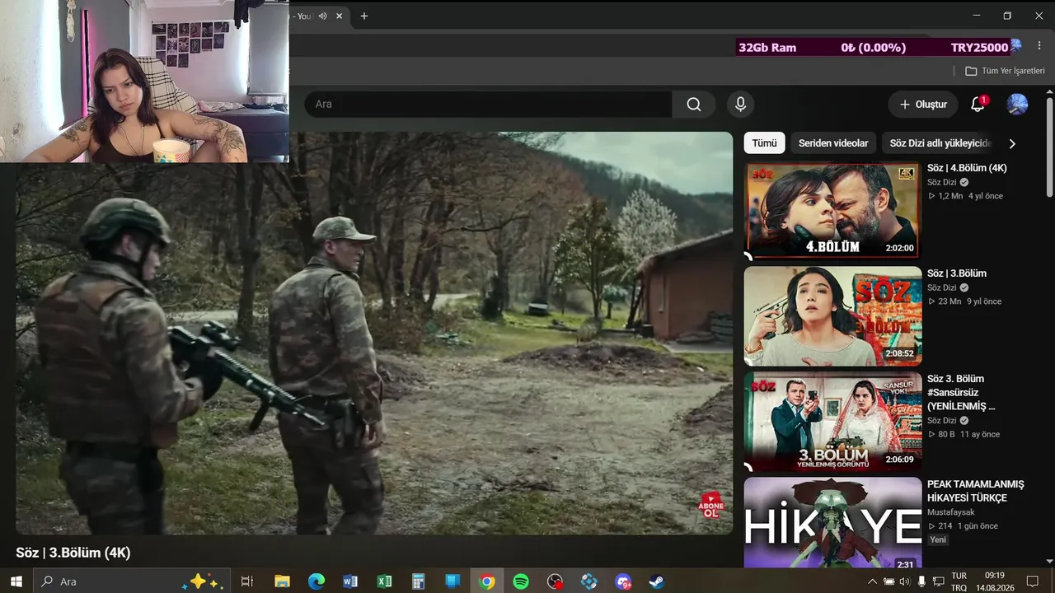Click the Söz | 3.Bölüm (4K) title below the player
This screenshot has width=1055, height=593.
click(73, 553)
